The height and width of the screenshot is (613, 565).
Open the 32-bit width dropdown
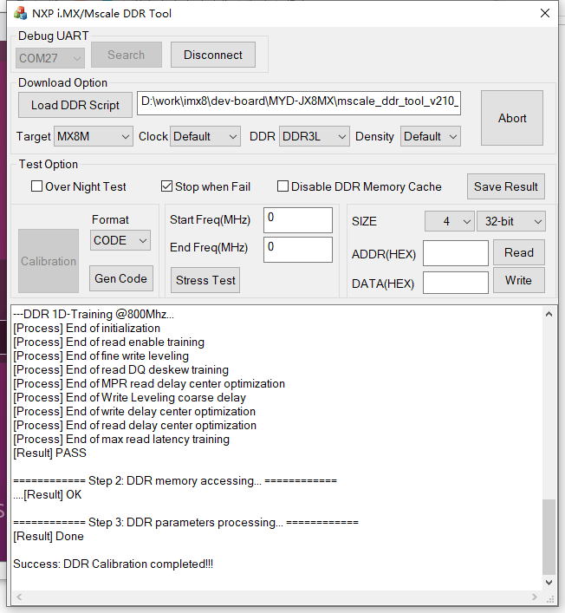(511, 221)
